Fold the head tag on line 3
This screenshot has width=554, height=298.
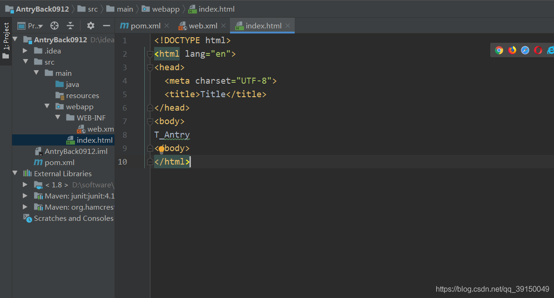(150, 67)
